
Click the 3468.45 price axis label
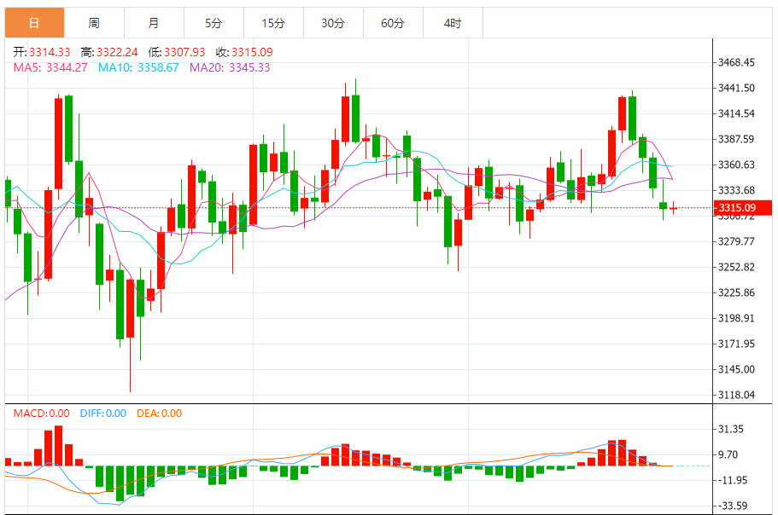[x=736, y=62]
